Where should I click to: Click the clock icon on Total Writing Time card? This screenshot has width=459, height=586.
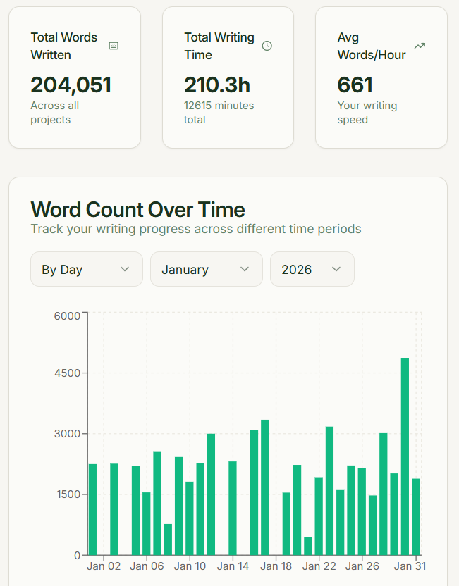(x=267, y=45)
